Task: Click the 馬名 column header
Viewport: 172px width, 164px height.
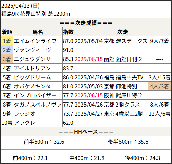Action: tap(38, 32)
